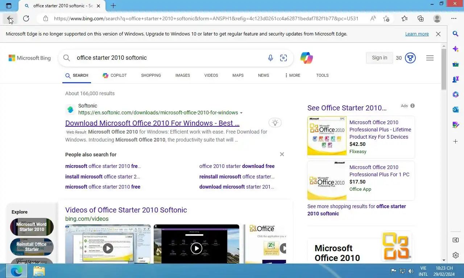Open sidebar settings gear icon
This screenshot has height=278, width=464.
[x=456, y=255]
